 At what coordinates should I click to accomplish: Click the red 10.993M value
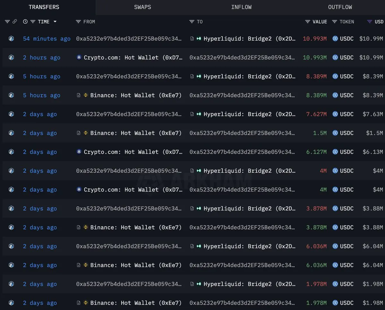(x=315, y=39)
